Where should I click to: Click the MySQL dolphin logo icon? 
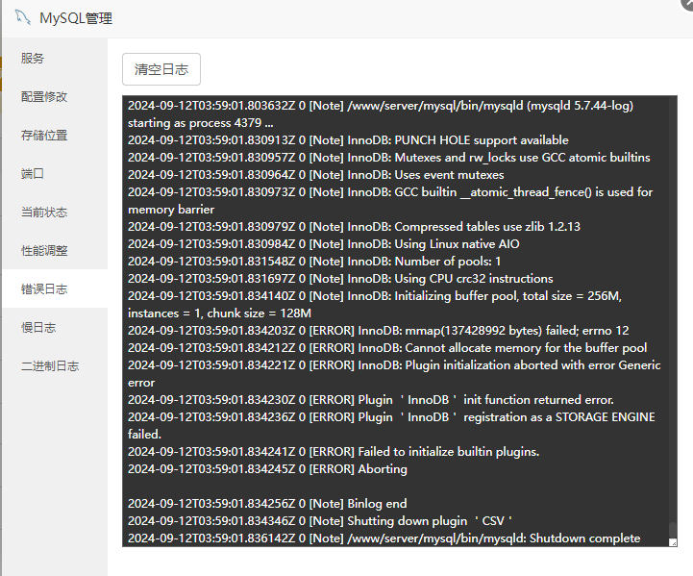pyautogui.click(x=23, y=17)
